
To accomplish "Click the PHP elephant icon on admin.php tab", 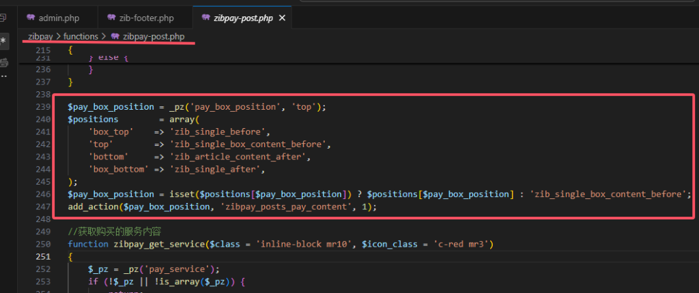I will click(31, 17).
